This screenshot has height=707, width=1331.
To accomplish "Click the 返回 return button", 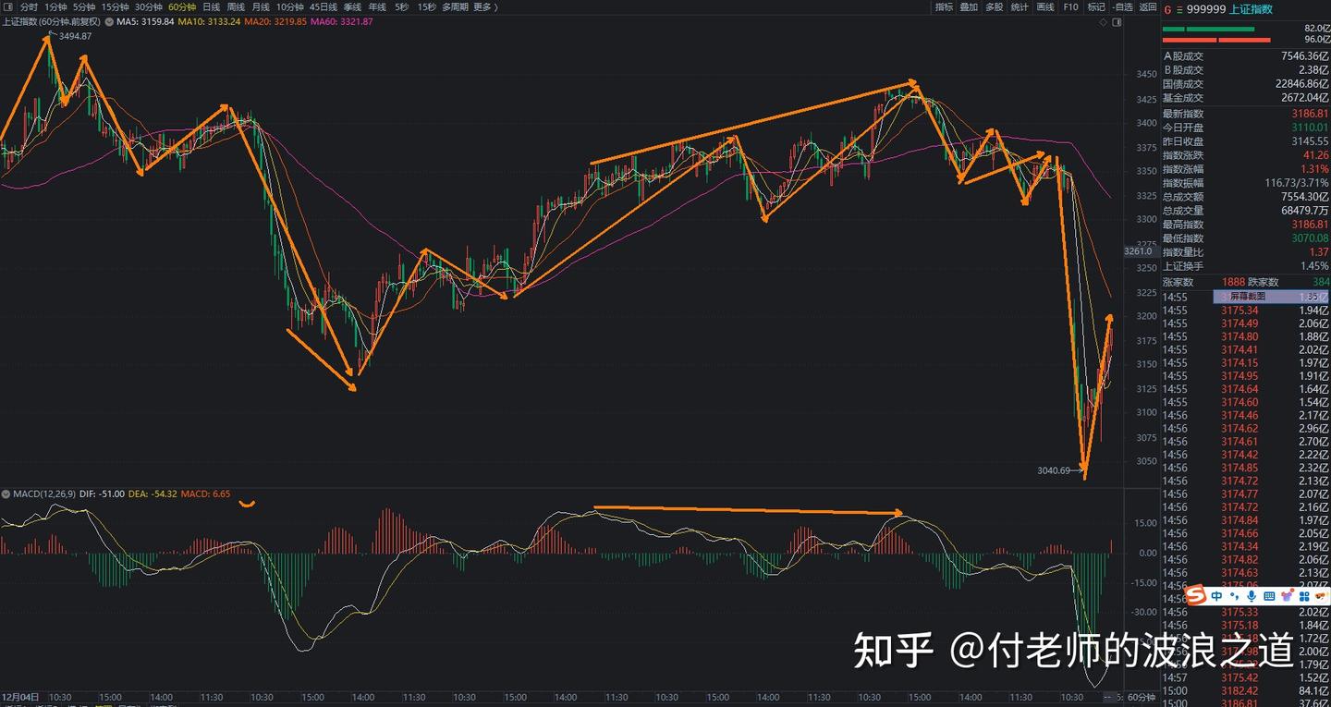I will [1148, 6].
